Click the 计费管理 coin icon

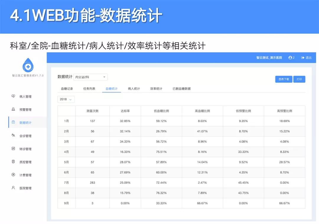(13, 175)
